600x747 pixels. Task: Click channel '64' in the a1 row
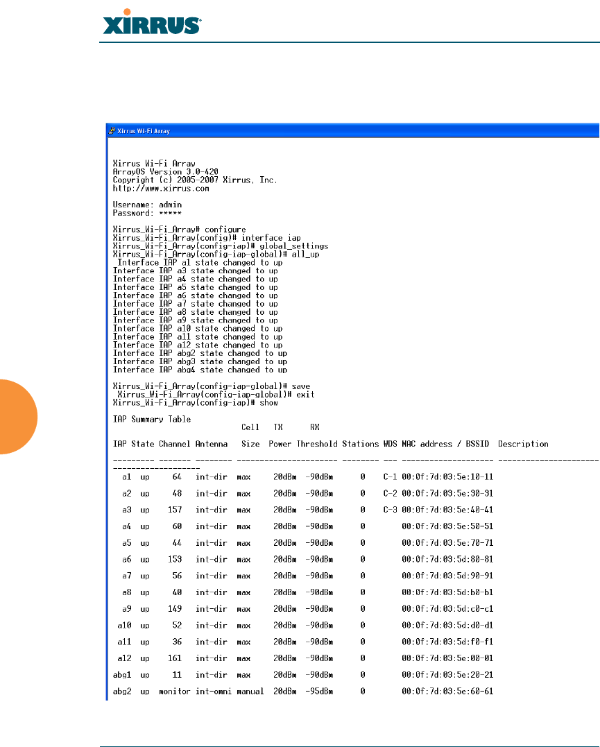[x=177, y=477]
